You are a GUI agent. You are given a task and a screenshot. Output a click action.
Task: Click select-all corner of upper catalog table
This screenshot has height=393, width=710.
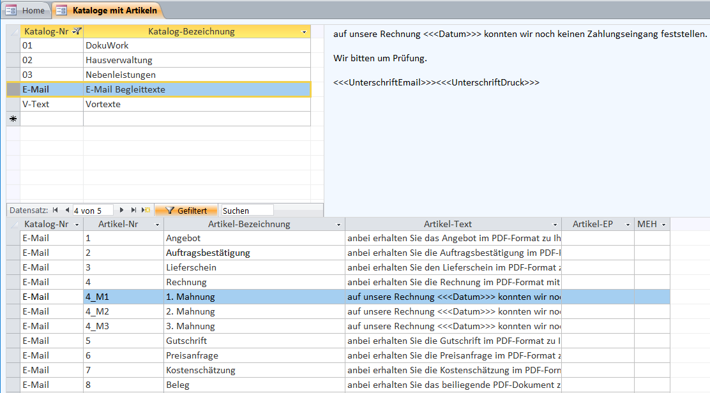(x=13, y=31)
